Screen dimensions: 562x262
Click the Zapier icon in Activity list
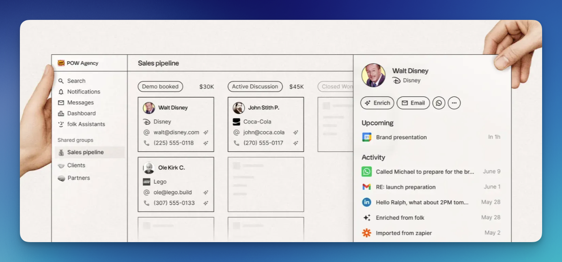click(367, 233)
